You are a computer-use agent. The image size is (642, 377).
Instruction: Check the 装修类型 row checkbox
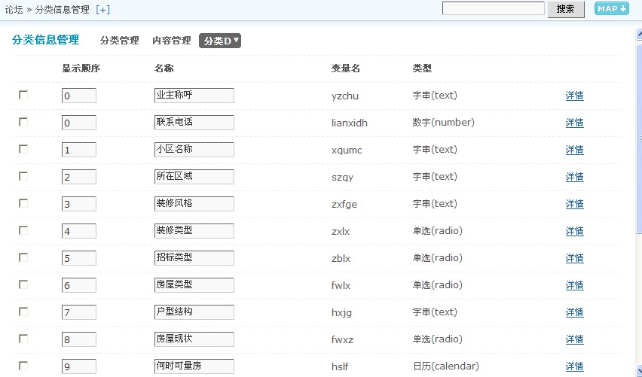click(x=23, y=230)
